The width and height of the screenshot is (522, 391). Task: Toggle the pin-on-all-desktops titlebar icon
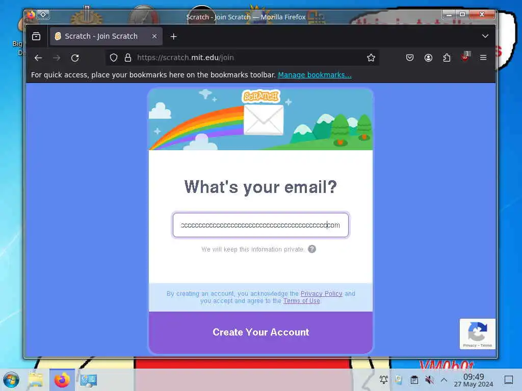(x=43, y=15)
